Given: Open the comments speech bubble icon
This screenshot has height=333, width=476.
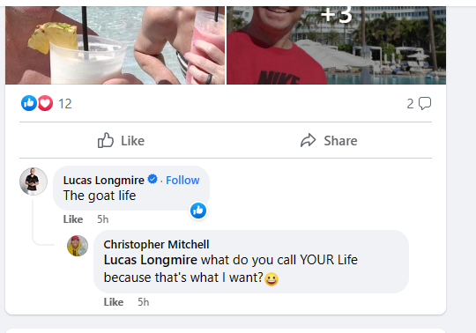Looking at the screenshot, I should point(425,103).
